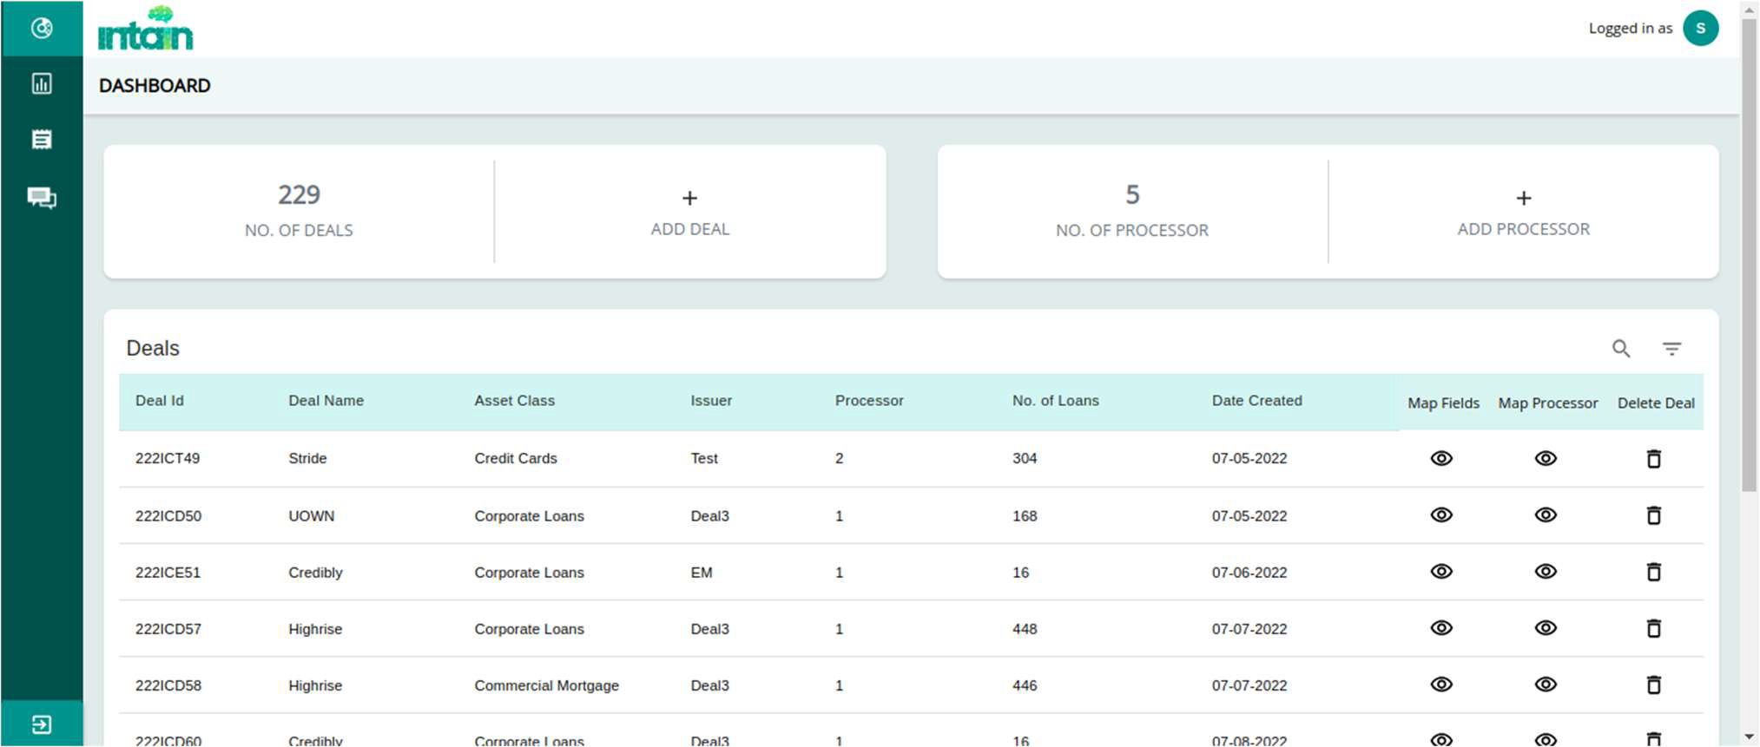The height and width of the screenshot is (747, 1760).
Task: Click the chart report icon in sidebar
Action: click(x=42, y=84)
